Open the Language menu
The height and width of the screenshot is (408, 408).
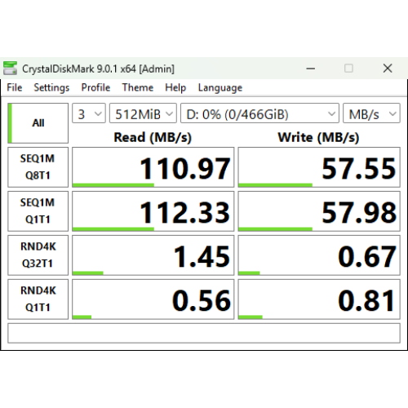[x=220, y=87]
